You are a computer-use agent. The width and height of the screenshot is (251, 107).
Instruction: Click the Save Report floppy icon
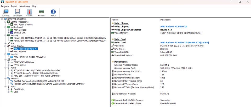tap(18, 12)
